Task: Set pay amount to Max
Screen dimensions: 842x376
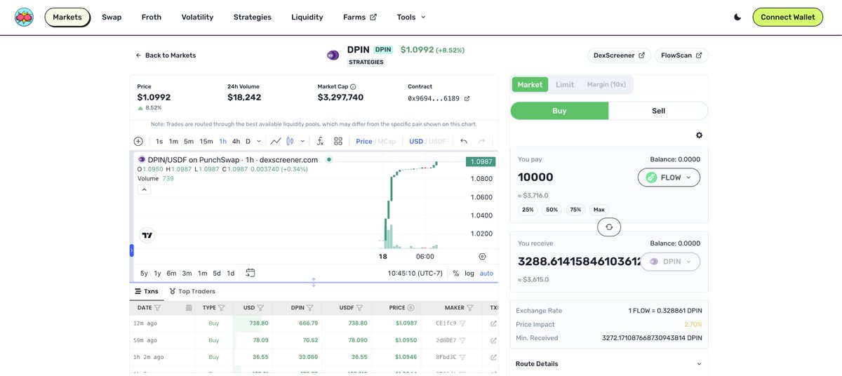Action: pyautogui.click(x=599, y=210)
